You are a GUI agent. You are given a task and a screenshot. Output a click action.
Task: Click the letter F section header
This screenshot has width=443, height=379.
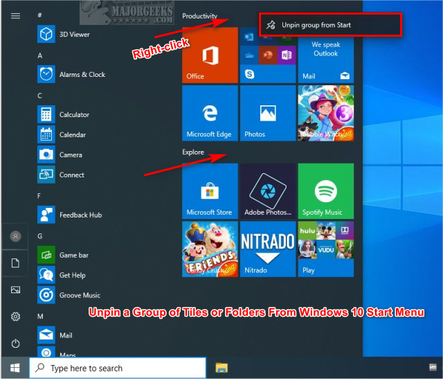(x=39, y=195)
